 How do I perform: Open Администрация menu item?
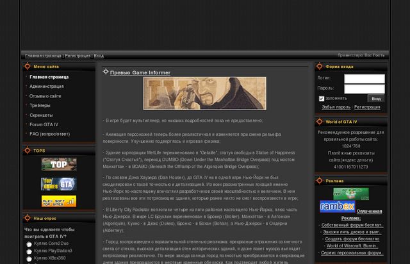pos(47,87)
